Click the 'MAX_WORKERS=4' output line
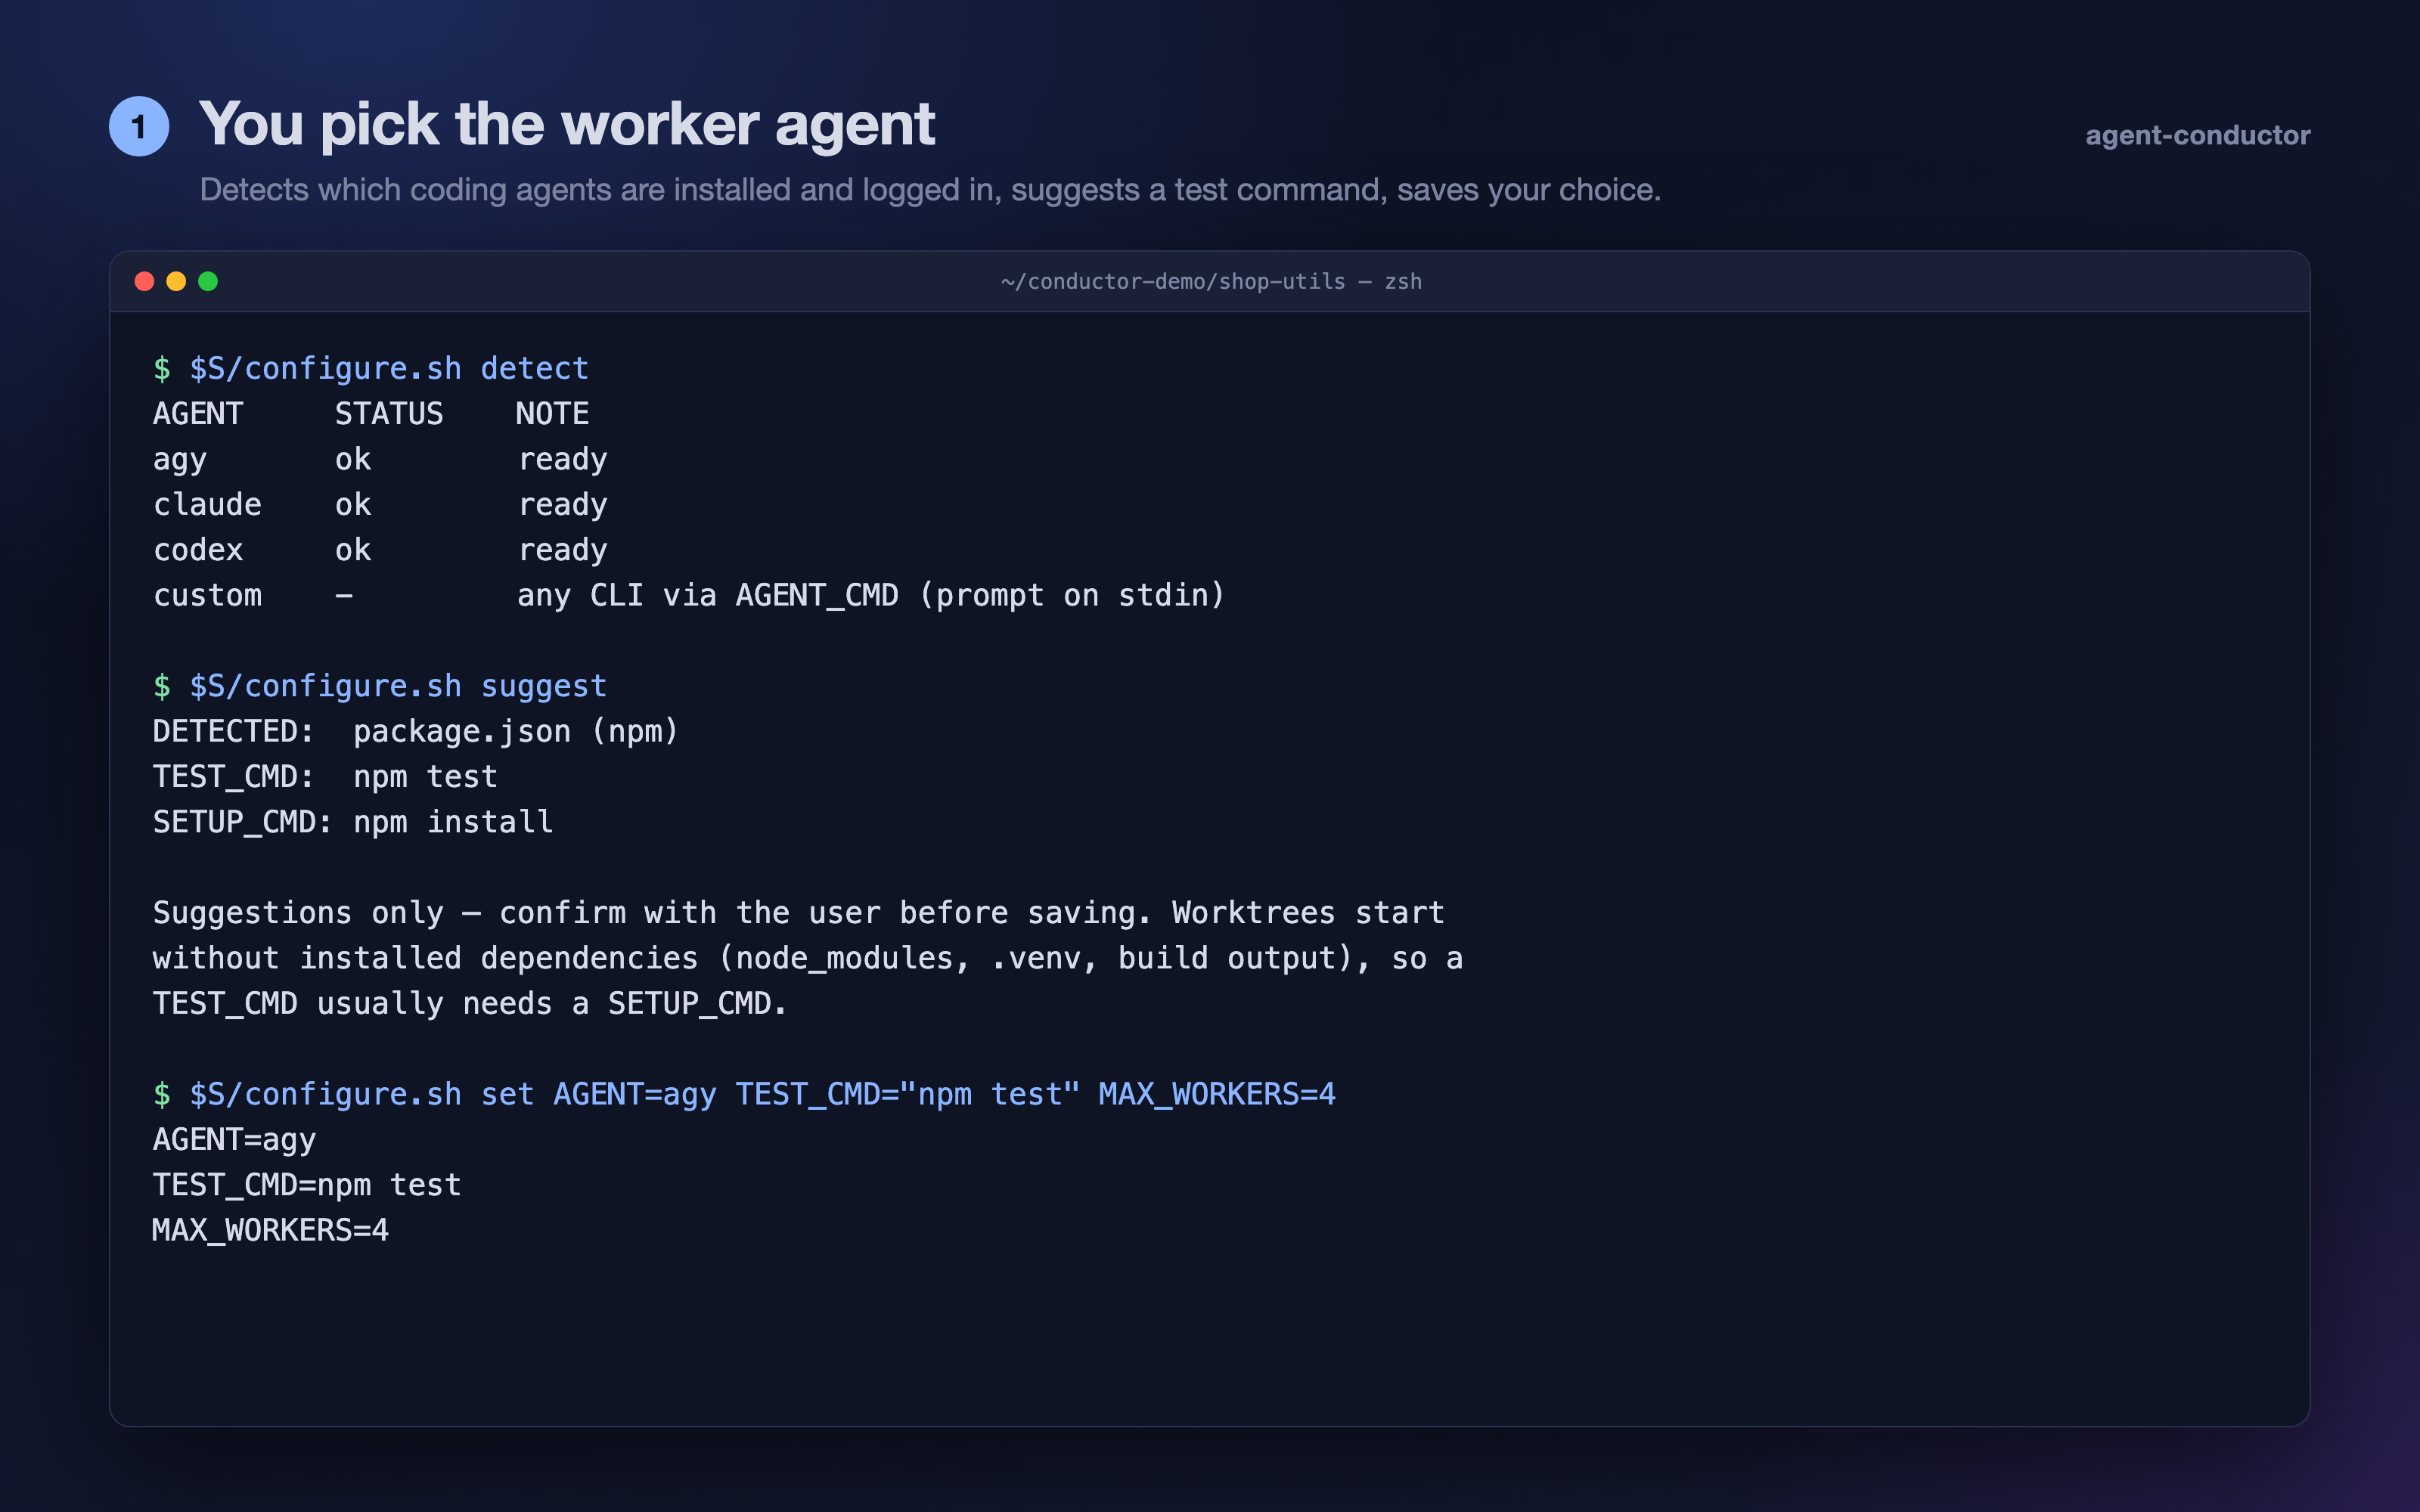Image resolution: width=2420 pixels, height=1512 pixels. pyautogui.click(x=270, y=1231)
